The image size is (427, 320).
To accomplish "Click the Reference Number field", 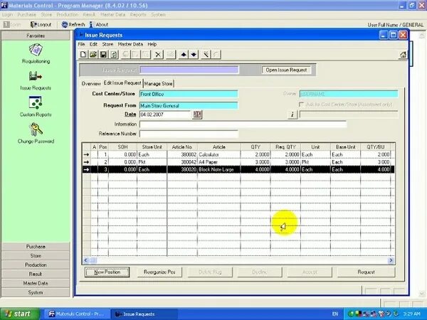I will pyautogui.click(x=189, y=134).
